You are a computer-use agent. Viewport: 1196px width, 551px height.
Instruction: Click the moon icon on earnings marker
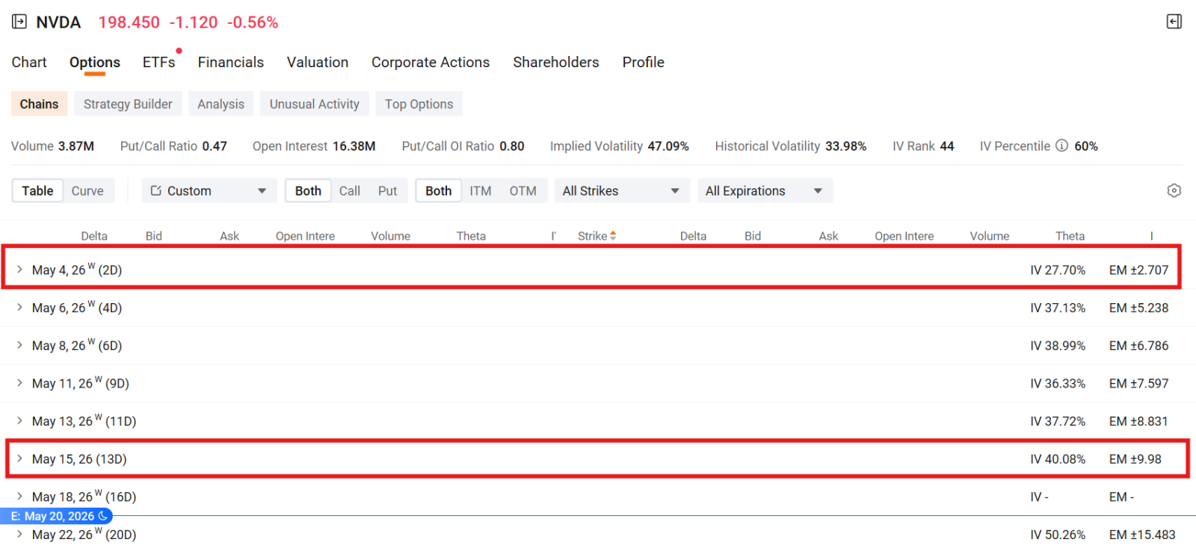(103, 516)
